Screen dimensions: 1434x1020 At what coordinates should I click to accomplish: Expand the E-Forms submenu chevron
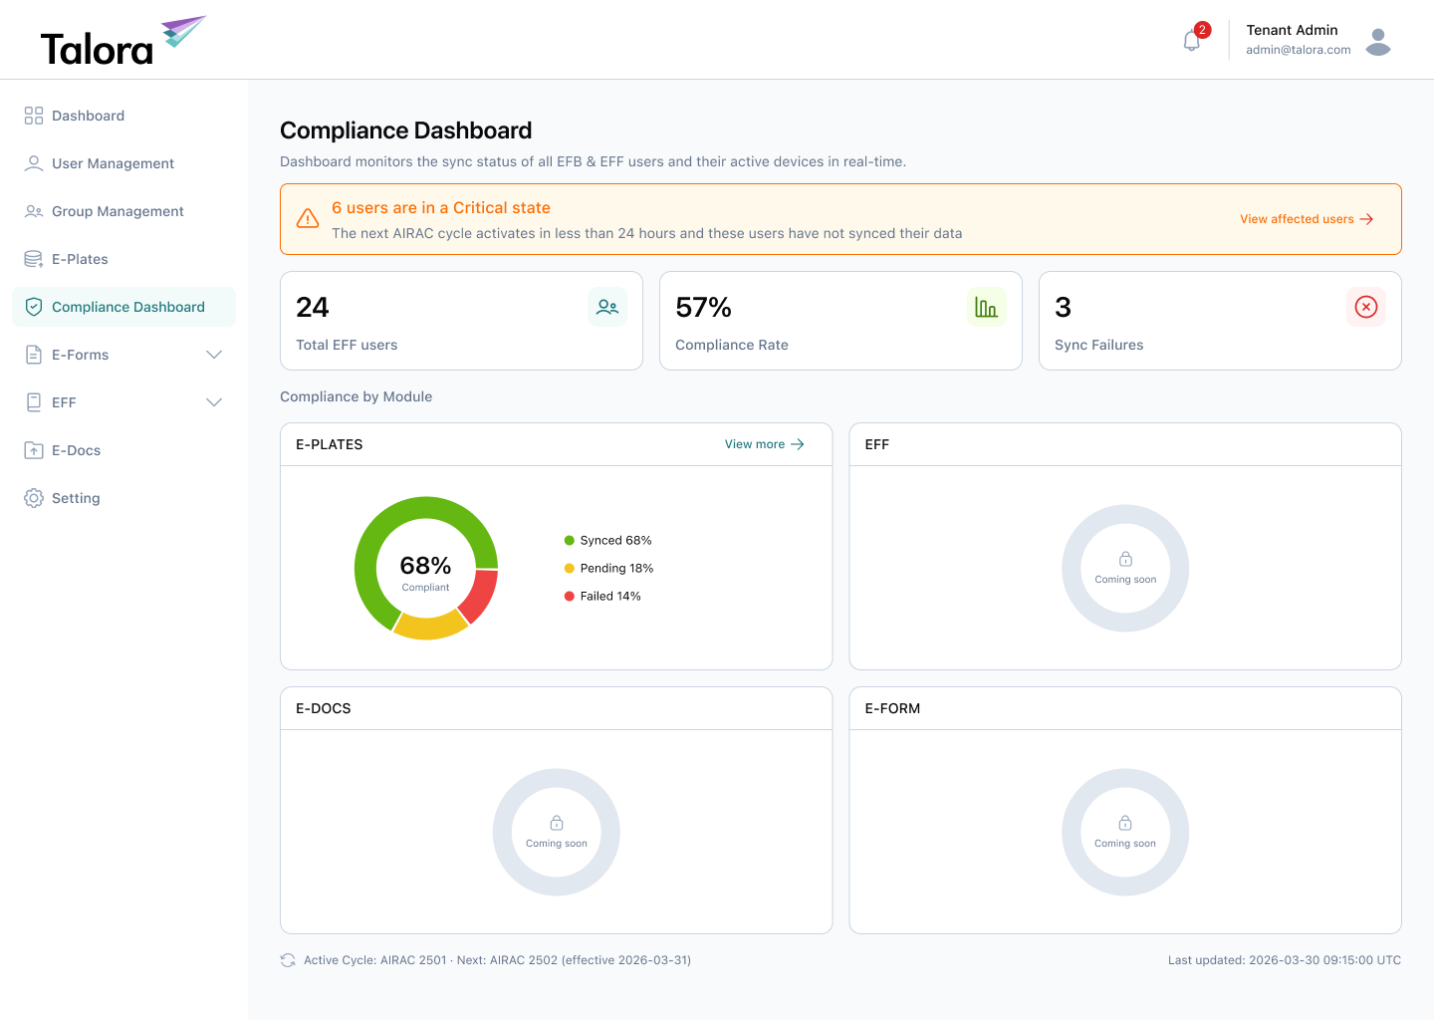[214, 355]
